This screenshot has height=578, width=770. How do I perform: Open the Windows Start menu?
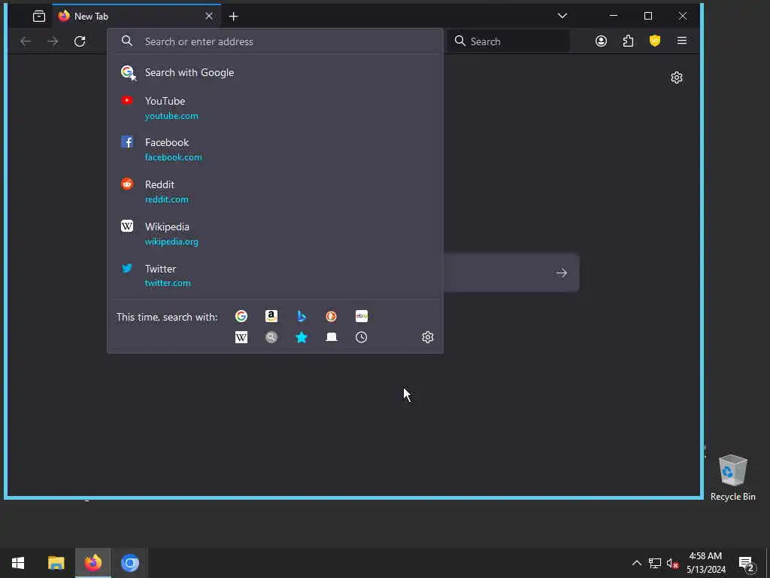click(x=18, y=563)
